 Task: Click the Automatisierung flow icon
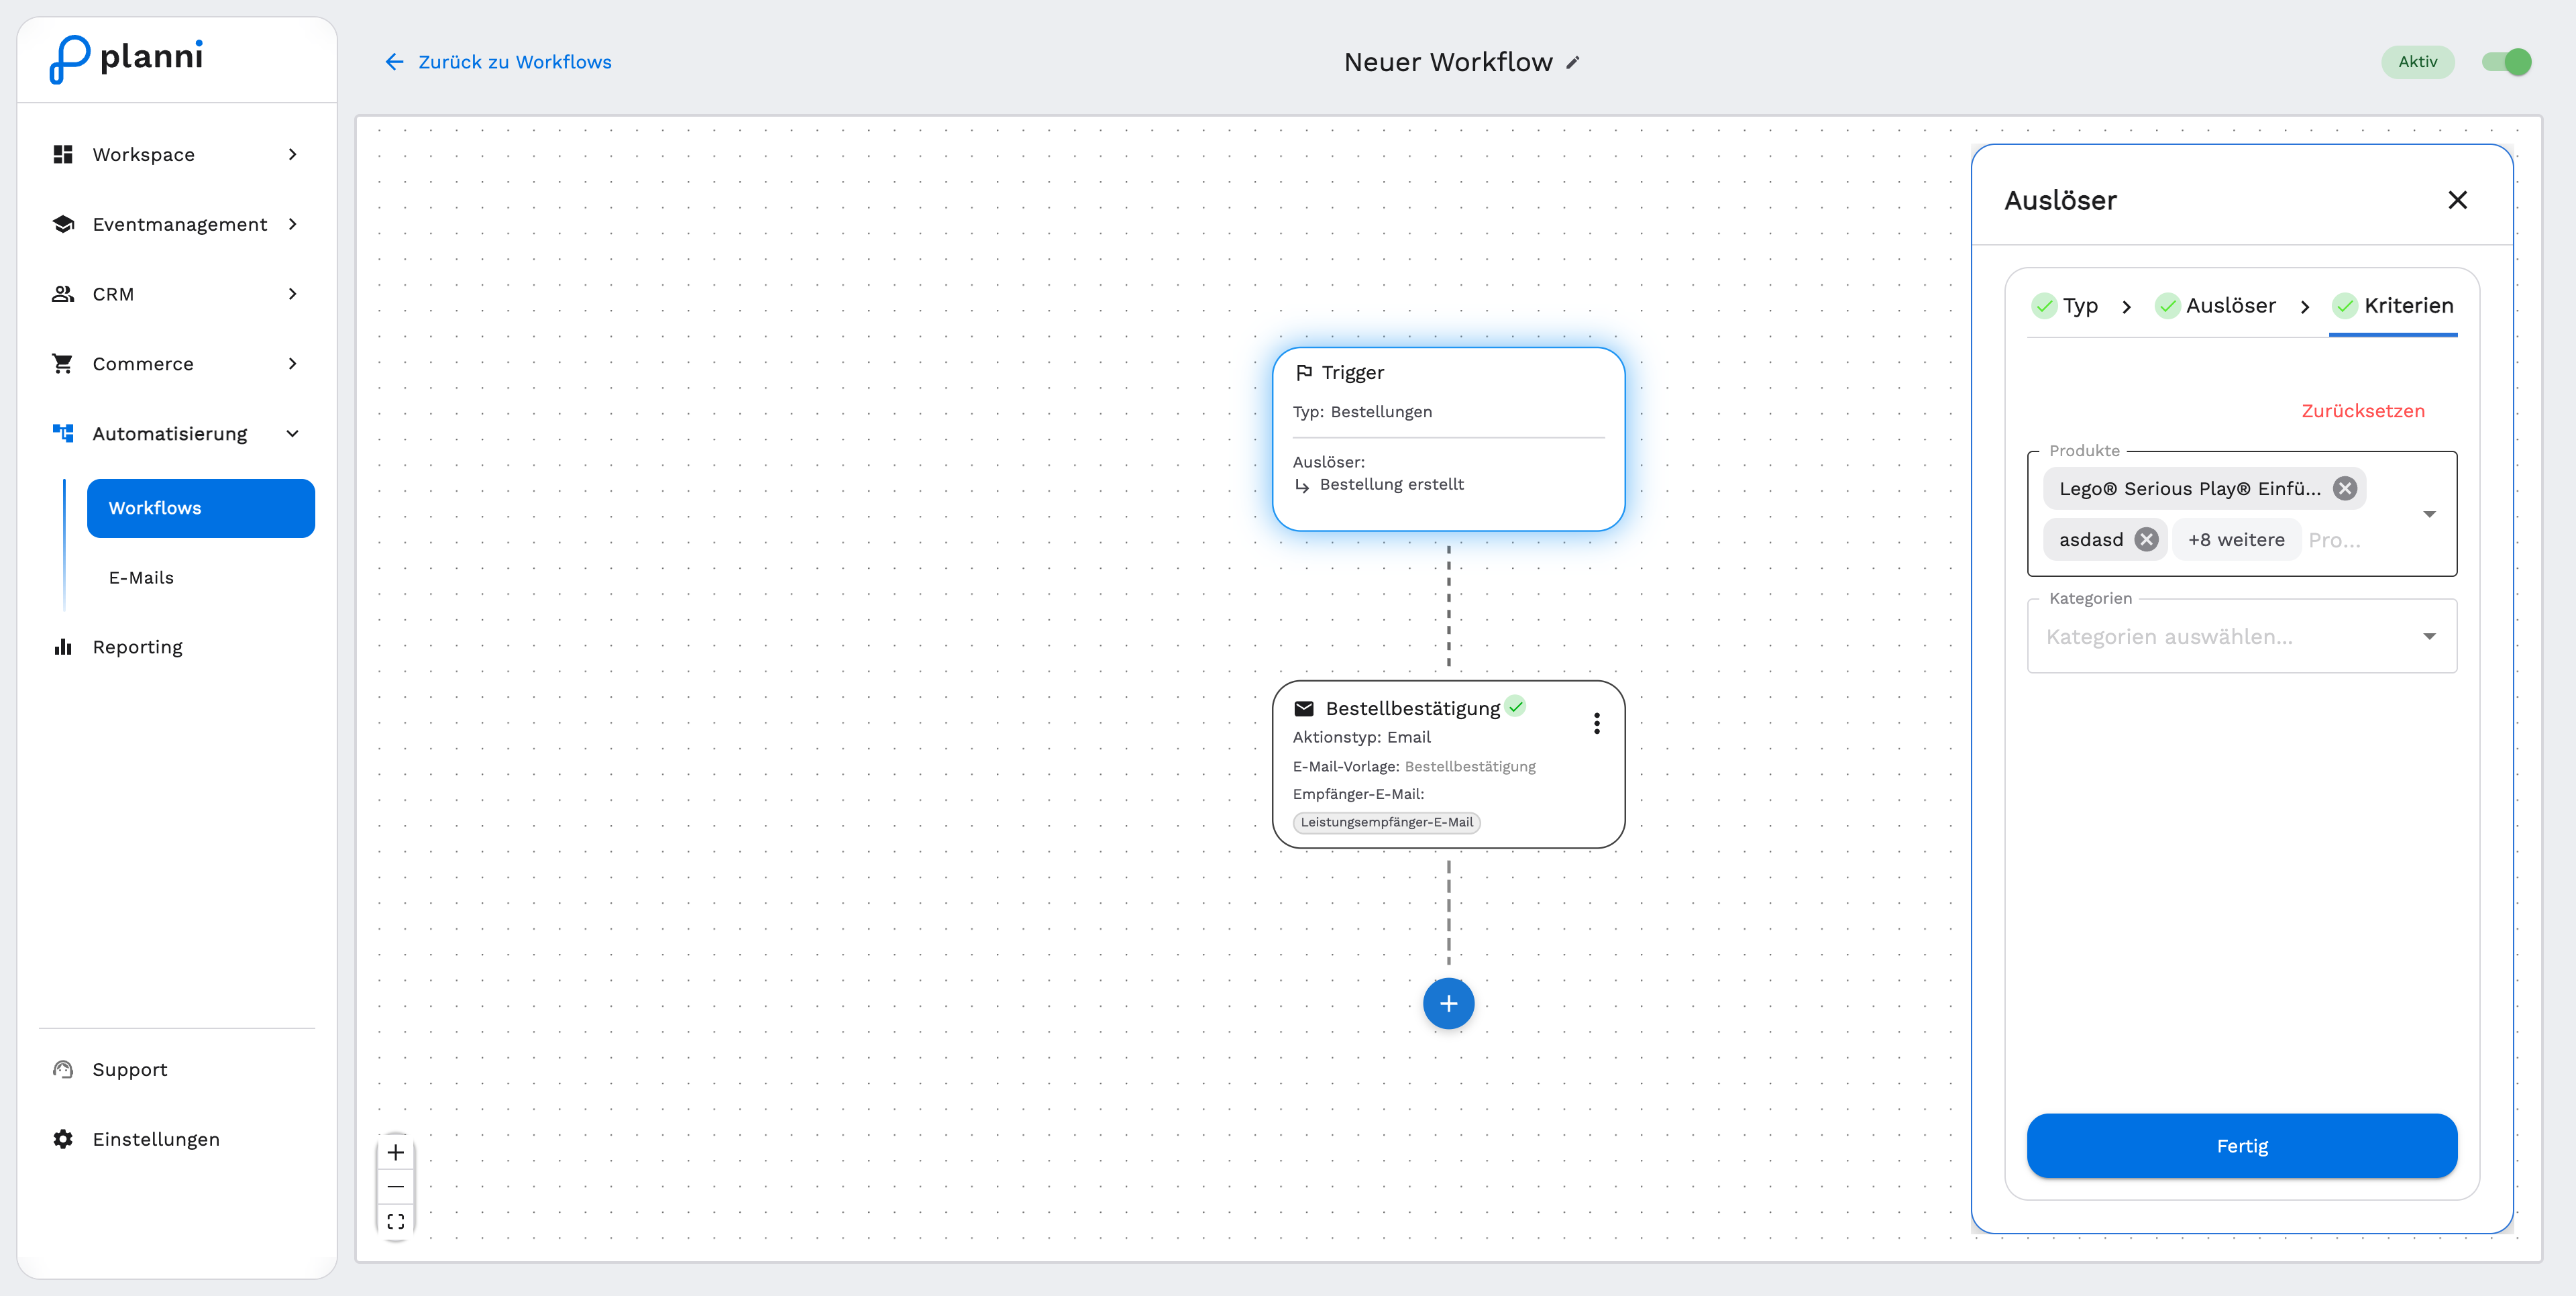[63, 433]
